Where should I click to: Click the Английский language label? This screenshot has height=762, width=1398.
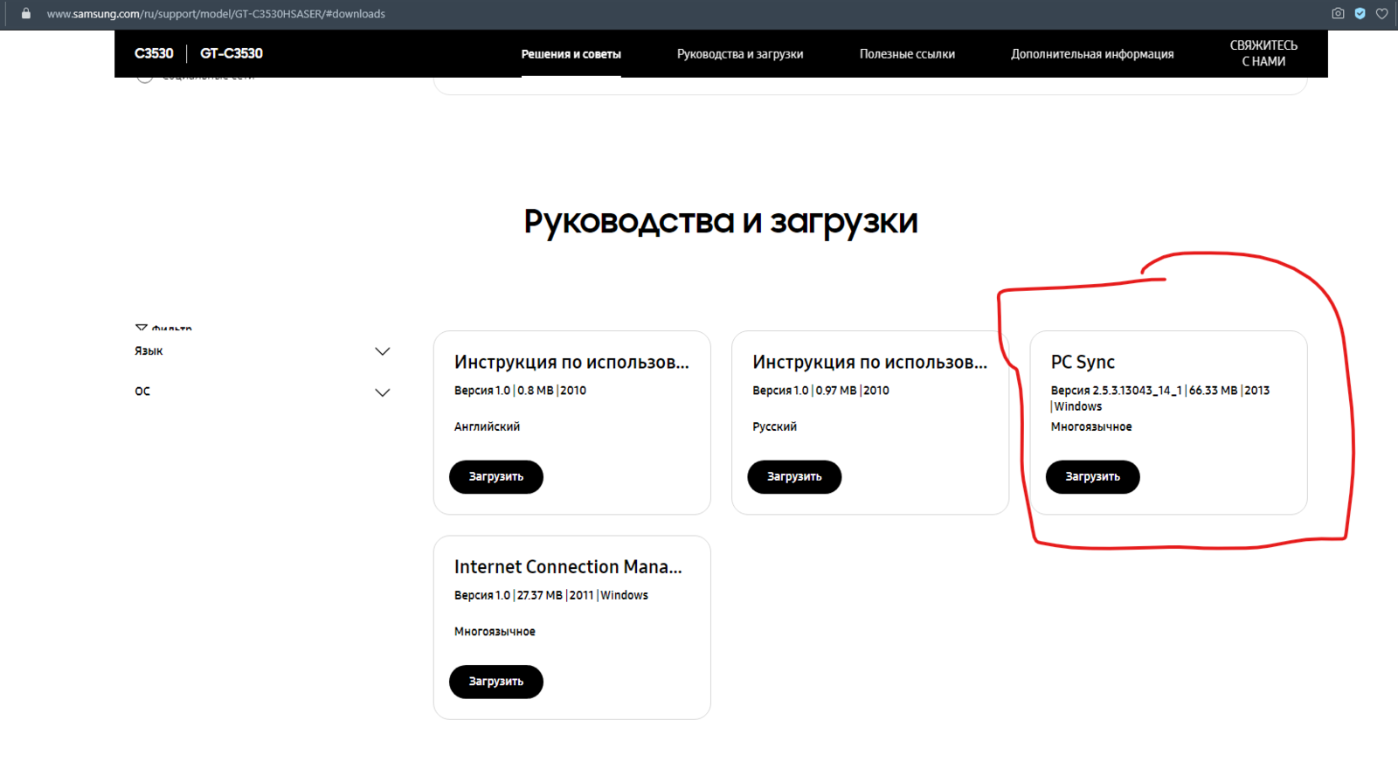[487, 426]
